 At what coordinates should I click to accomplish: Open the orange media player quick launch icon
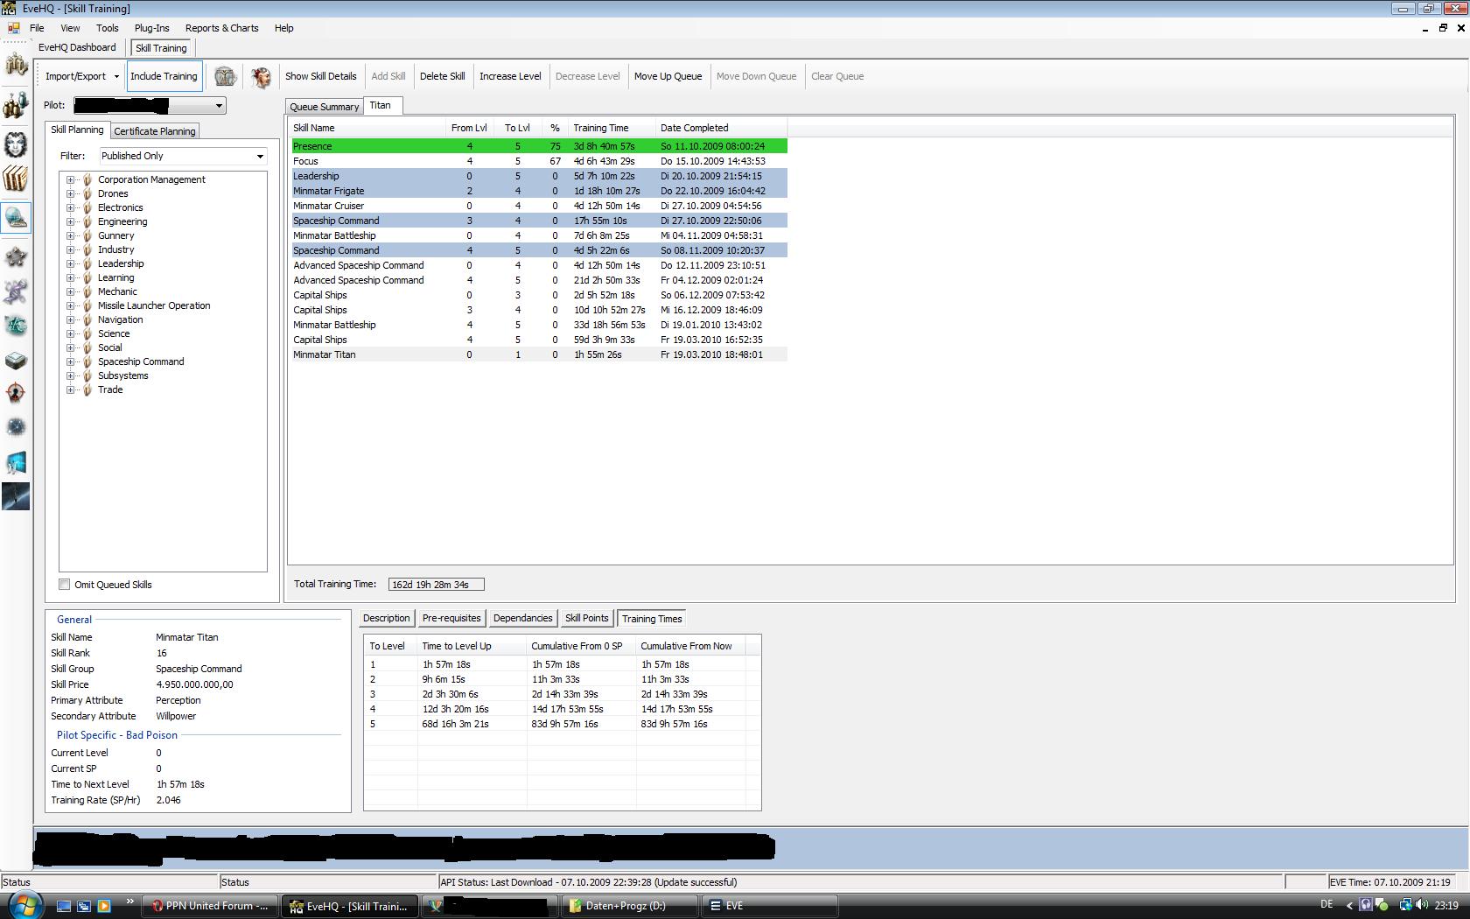pyautogui.click(x=103, y=907)
